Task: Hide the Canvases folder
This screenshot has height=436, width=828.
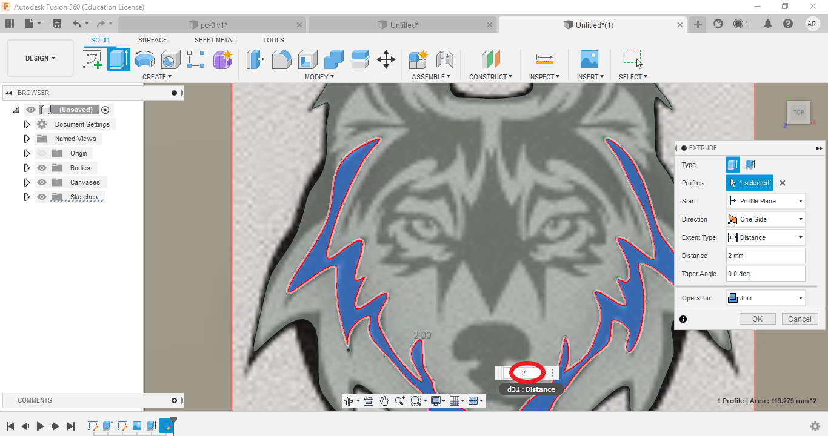Action: (x=42, y=182)
